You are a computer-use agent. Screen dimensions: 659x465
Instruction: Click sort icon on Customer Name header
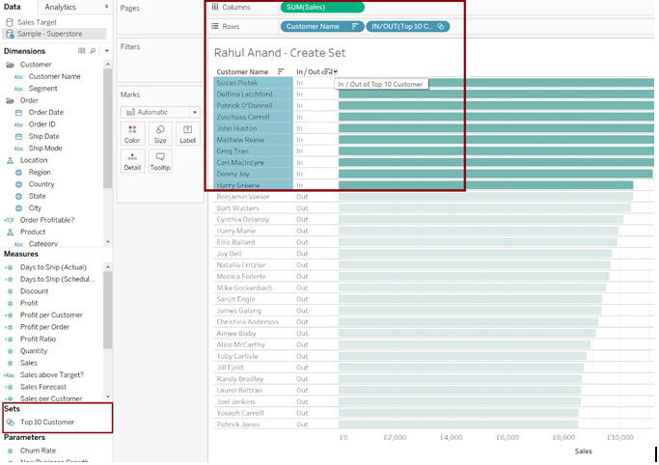pos(281,71)
